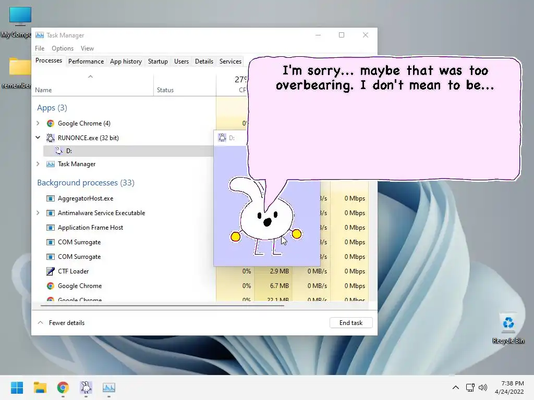Switch to the Processes tab
Image resolution: width=534 pixels, height=400 pixels.
tap(48, 60)
